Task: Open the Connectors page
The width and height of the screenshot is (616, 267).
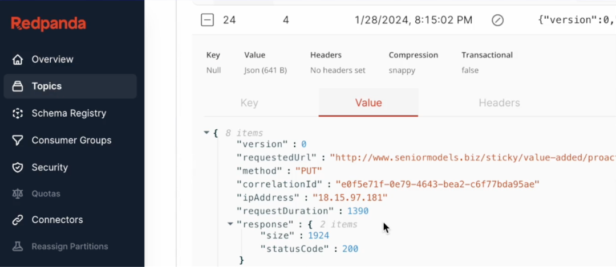Action: click(x=57, y=220)
